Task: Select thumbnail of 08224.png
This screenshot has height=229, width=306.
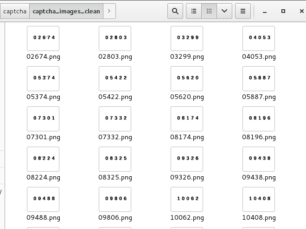Action: pos(43,159)
